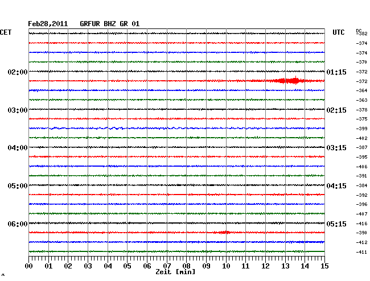Select minute label 05 on the time axis
Viewport: 370px width, 281px height.
coord(127,266)
